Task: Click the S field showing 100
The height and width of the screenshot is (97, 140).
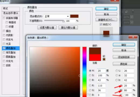Action: point(101,75)
